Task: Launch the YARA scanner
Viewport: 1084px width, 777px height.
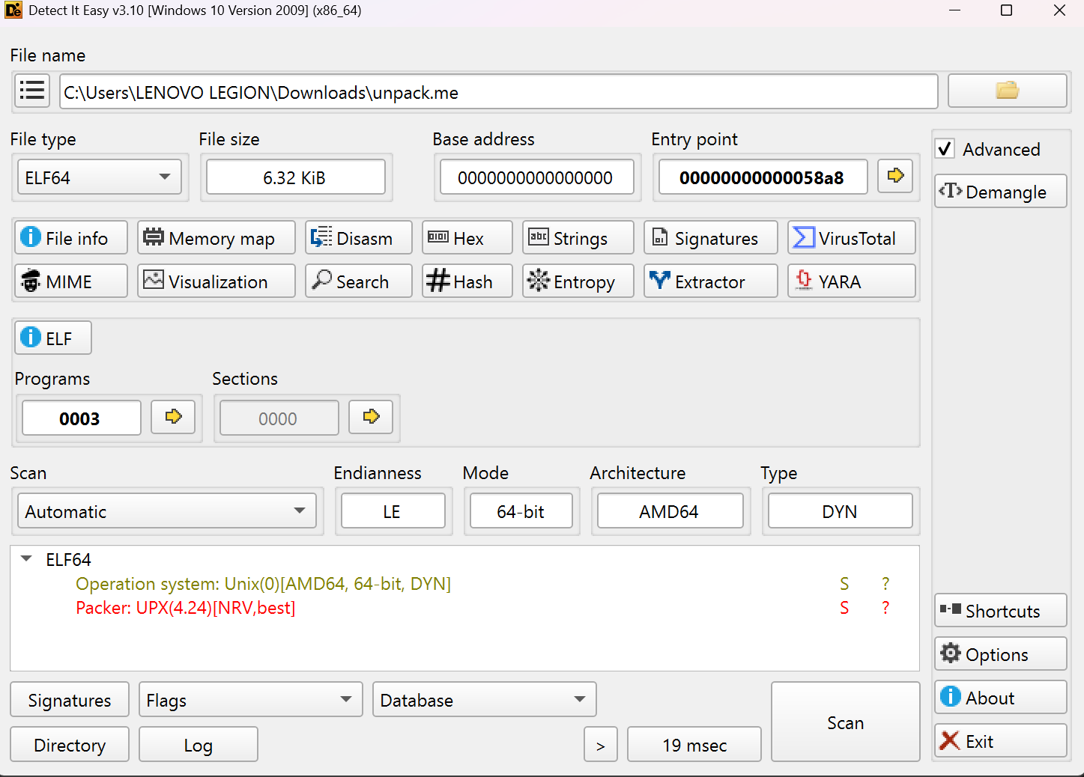Action: (x=851, y=281)
